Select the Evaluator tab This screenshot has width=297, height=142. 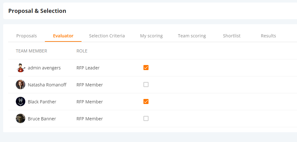tap(63, 36)
